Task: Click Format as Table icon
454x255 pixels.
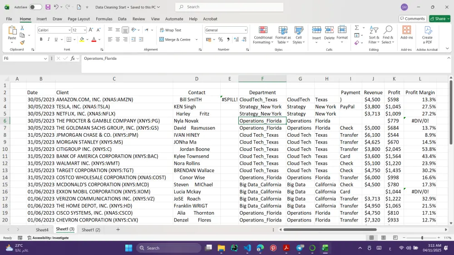Action: pyautogui.click(x=283, y=30)
